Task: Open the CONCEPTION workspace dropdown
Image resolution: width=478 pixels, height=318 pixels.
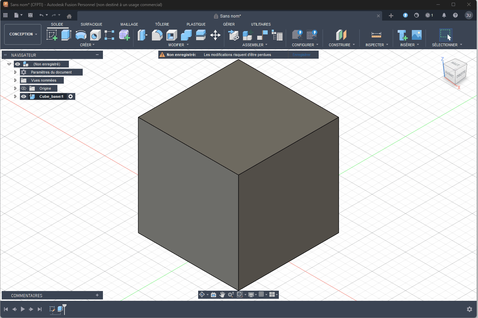Action: point(23,34)
